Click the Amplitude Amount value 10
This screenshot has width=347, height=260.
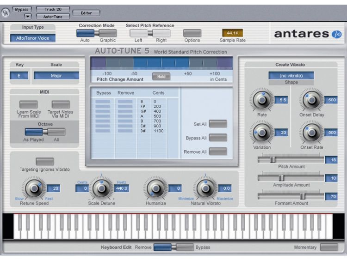(331, 178)
